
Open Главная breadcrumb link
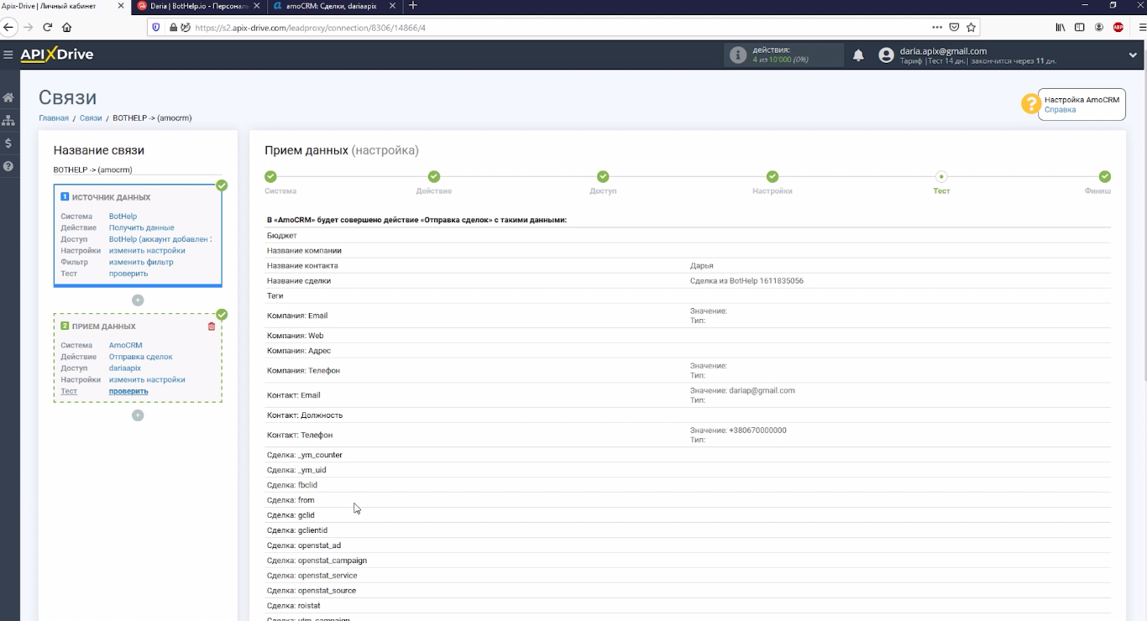click(x=54, y=118)
